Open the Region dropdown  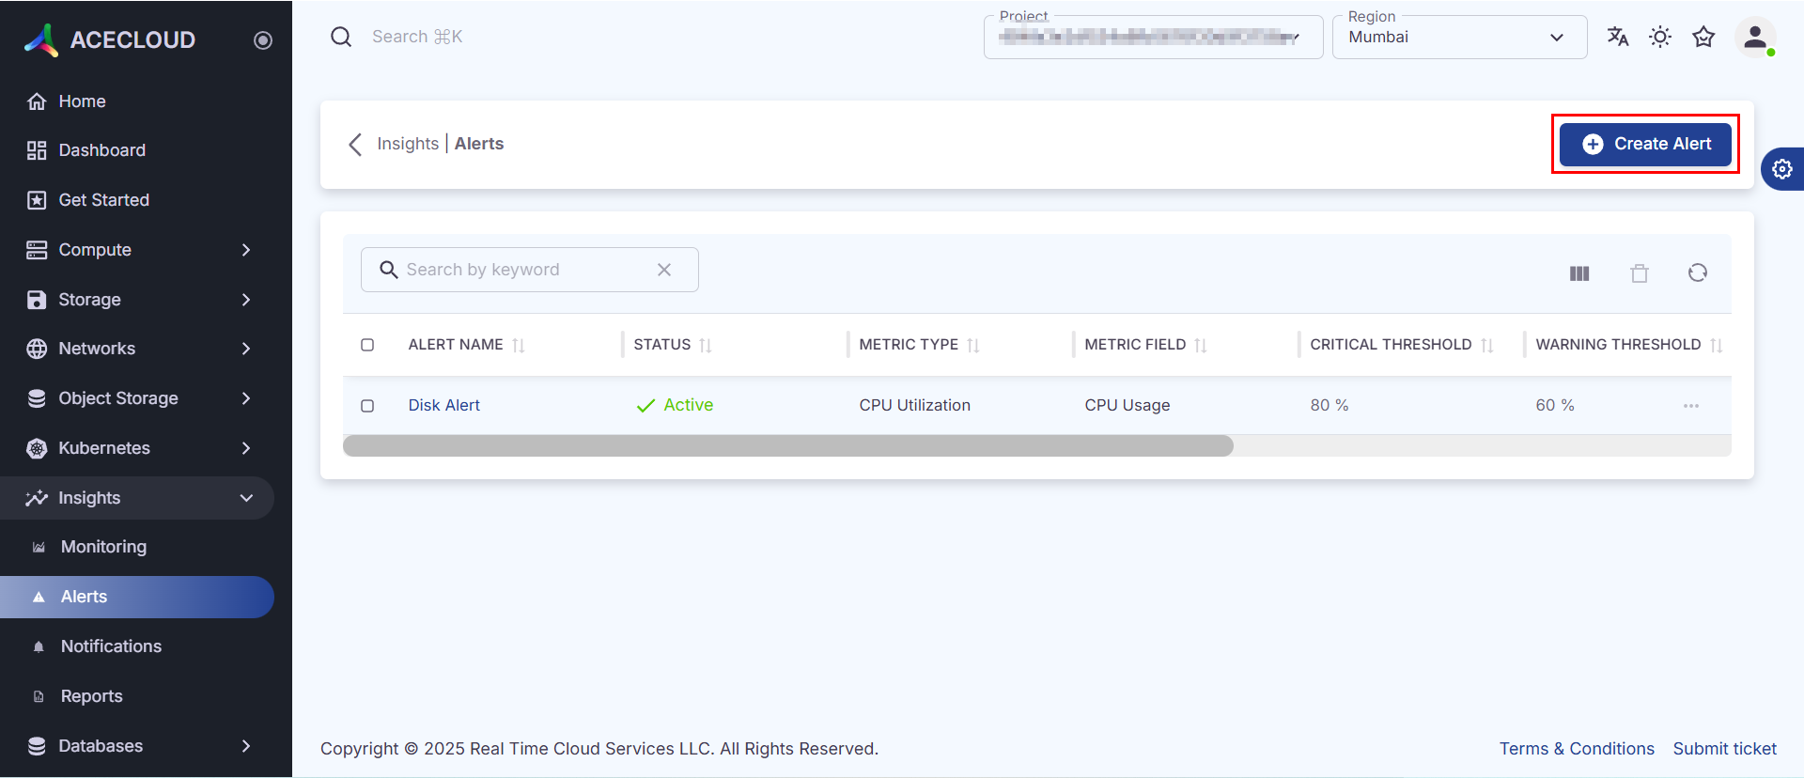[x=1459, y=38]
